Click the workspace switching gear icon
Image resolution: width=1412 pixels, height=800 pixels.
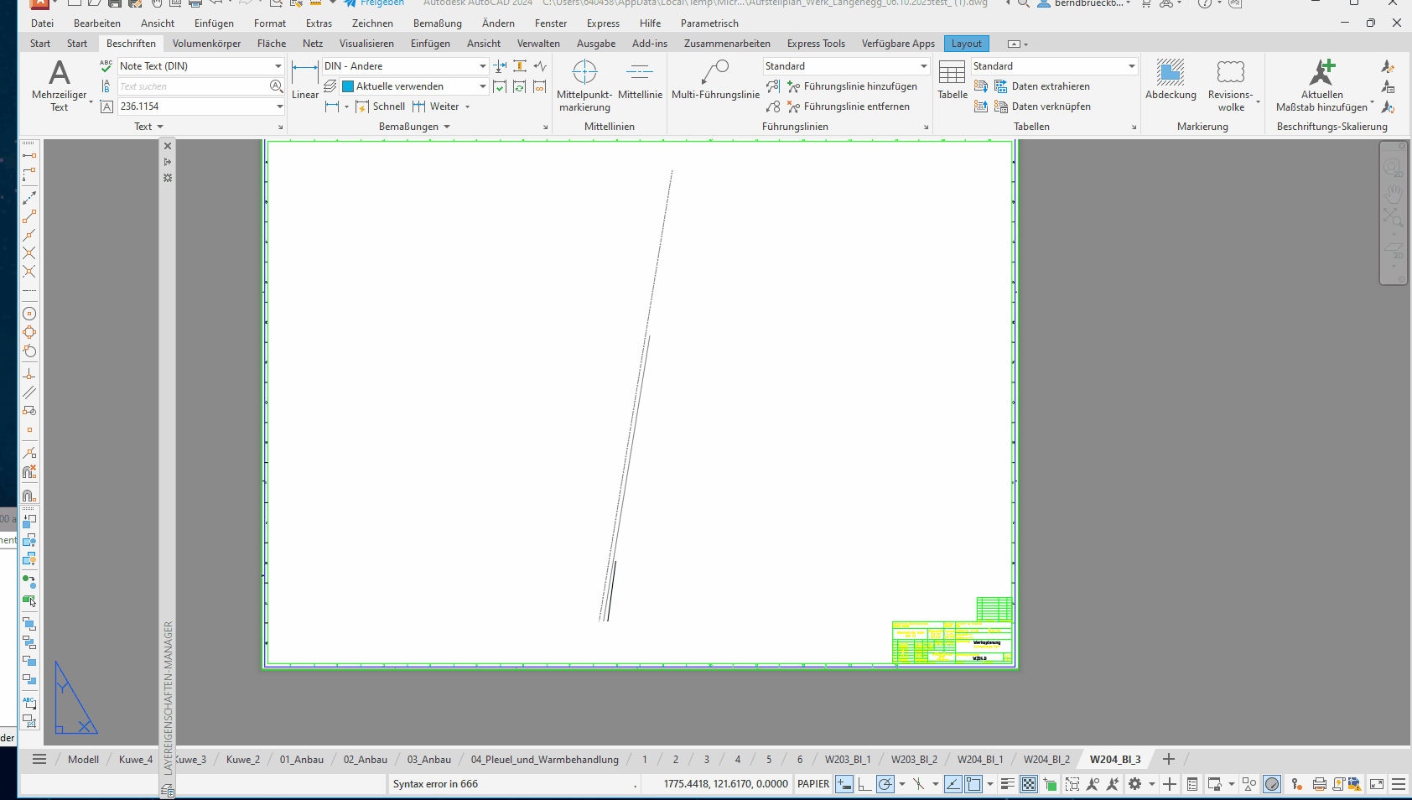coord(1135,784)
